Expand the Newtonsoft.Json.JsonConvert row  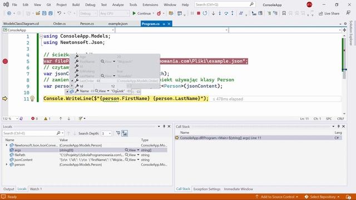click(x=7, y=145)
